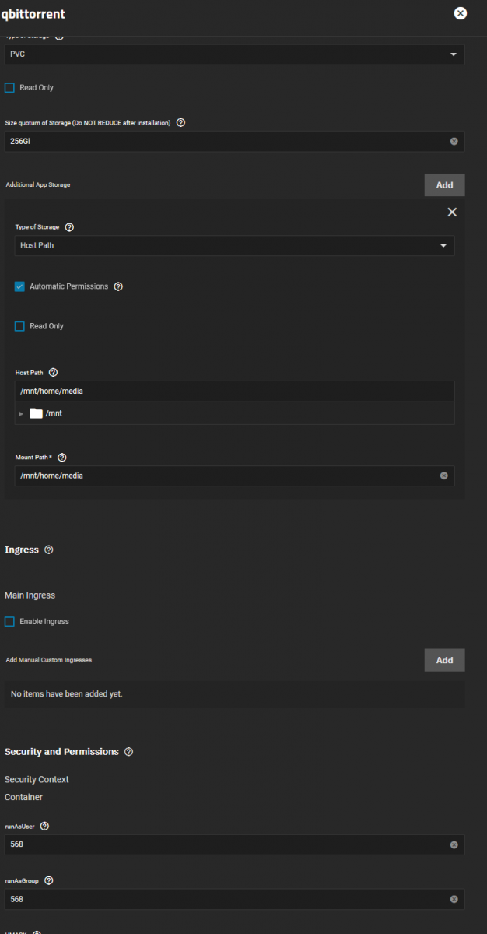The image size is (487, 934).
Task: Click the 256Gi size quotum field
Action: (x=235, y=142)
